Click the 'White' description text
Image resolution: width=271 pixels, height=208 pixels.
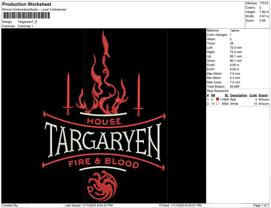[234, 104]
